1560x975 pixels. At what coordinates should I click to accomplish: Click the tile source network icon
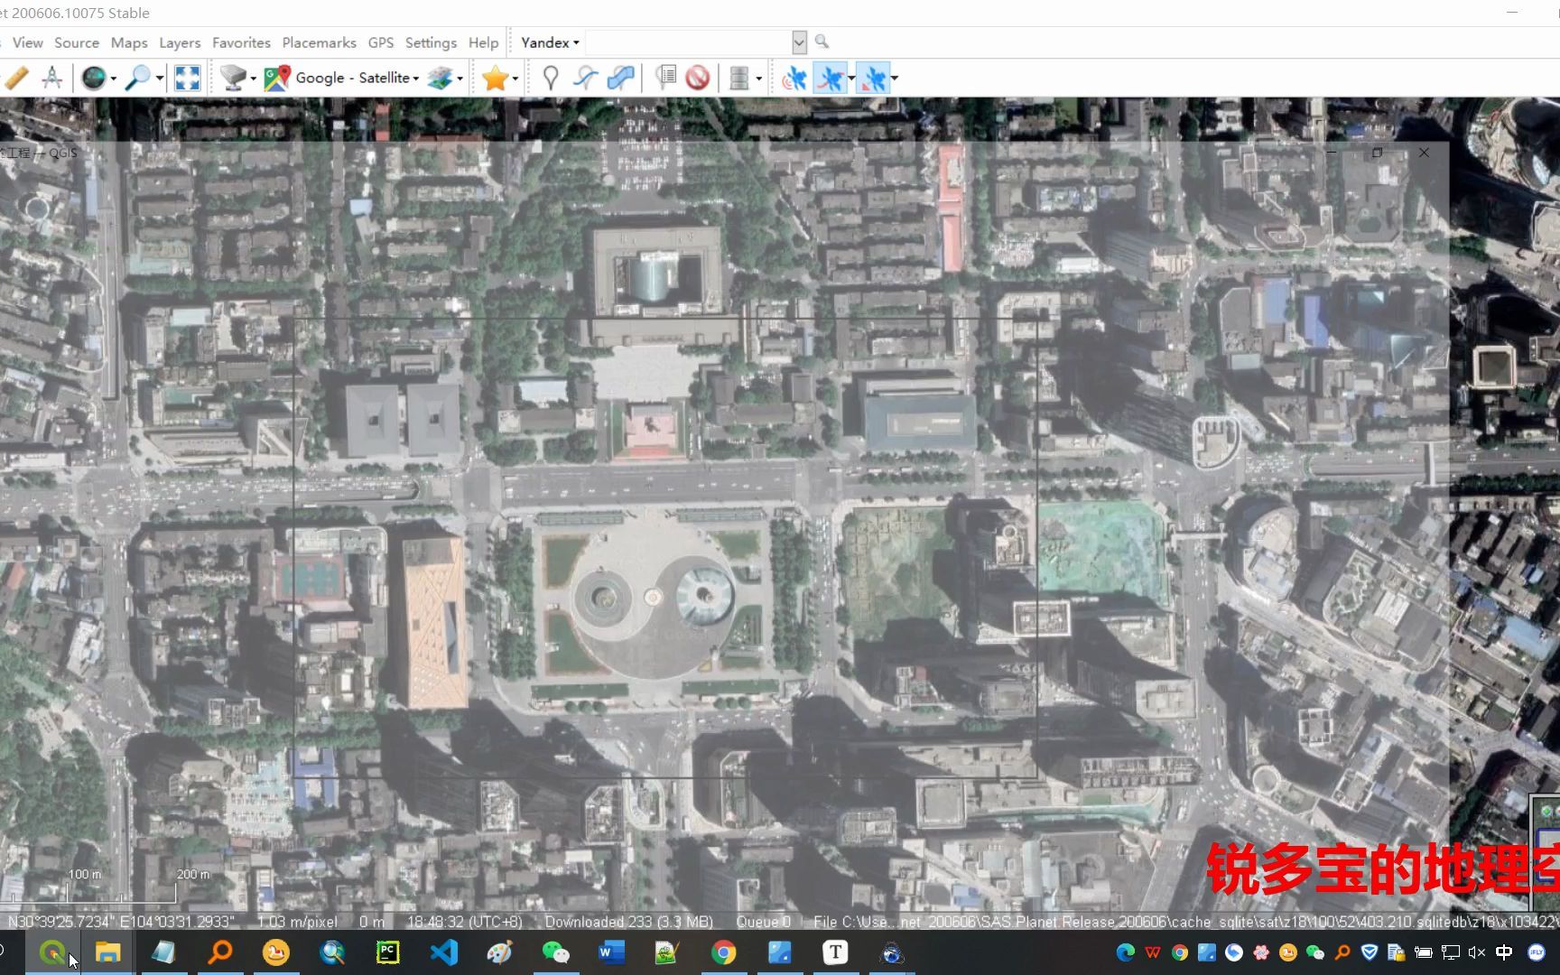click(233, 79)
